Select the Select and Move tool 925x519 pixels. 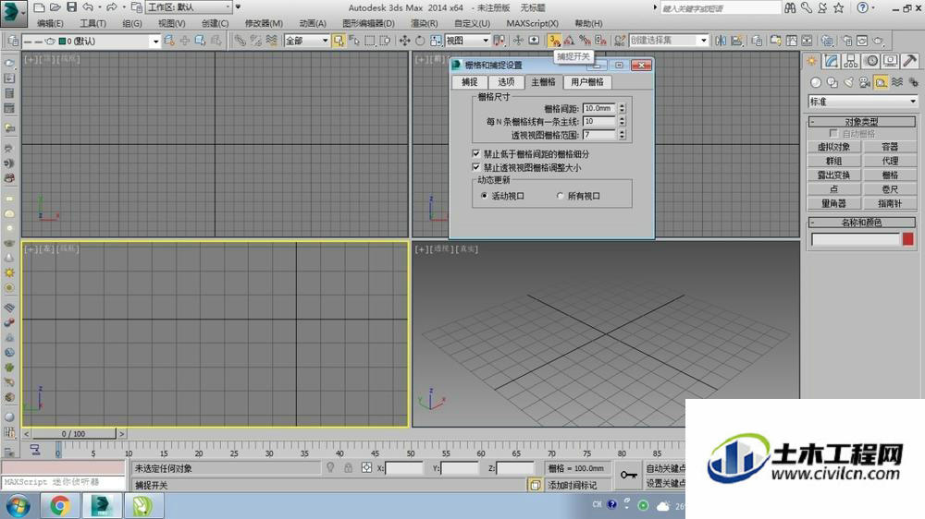pyautogui.click(x=405, y=41)
